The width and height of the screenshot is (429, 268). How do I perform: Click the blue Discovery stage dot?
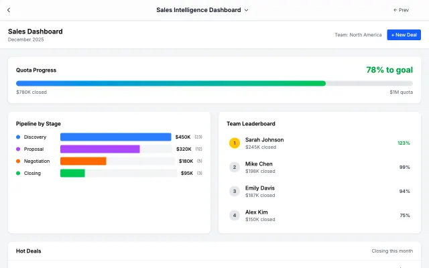[x=18, y=137]
